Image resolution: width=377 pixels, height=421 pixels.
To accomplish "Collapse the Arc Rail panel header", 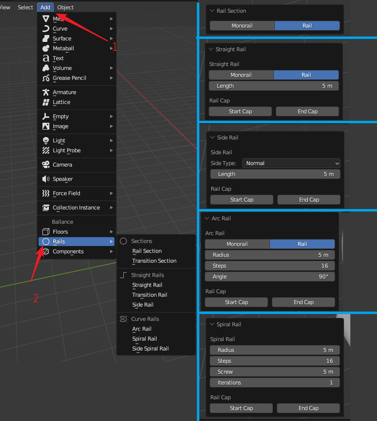I will (x=206, y=218).
